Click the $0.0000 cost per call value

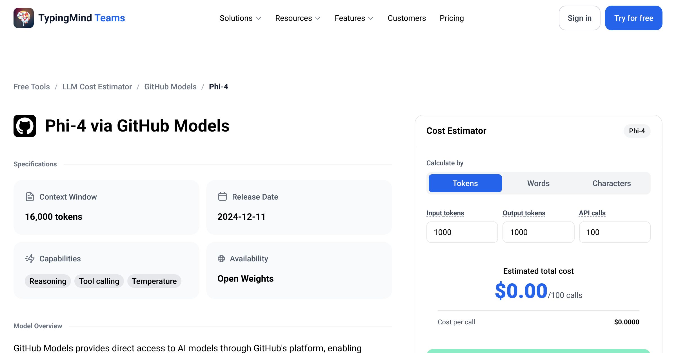(627, 322)
